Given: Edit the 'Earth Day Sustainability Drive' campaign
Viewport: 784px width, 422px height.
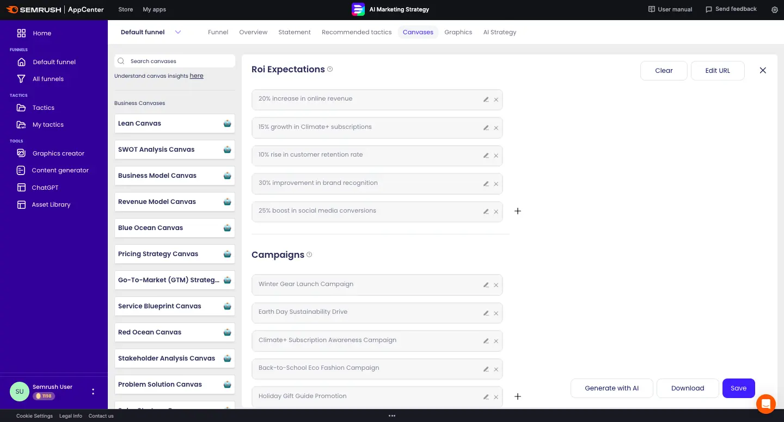Looking at the screenshot, I should pos(486,313).
